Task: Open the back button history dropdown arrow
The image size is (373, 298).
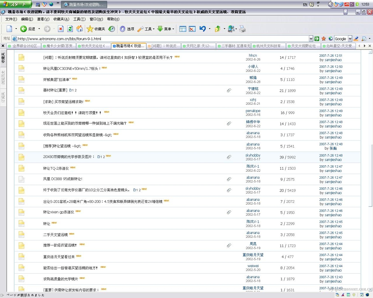Action: point(39,29)
